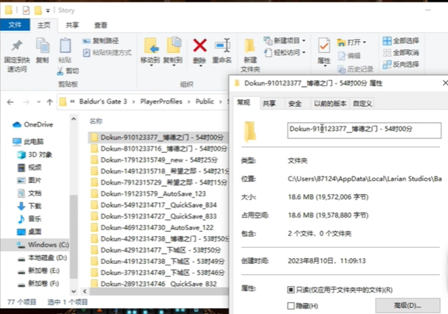
Task: Open Previous Versions (以前的版本) tab
Action: pyautogui.click(x=330, y=104)
